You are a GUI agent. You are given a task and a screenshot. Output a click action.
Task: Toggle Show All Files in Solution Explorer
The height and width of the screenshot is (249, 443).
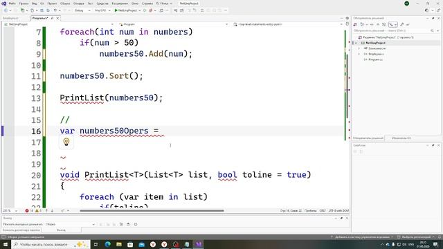(384, 25)
